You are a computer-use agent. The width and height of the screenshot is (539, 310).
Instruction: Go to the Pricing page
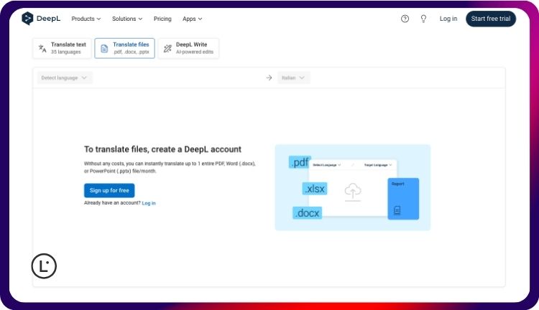pos(162,19)
